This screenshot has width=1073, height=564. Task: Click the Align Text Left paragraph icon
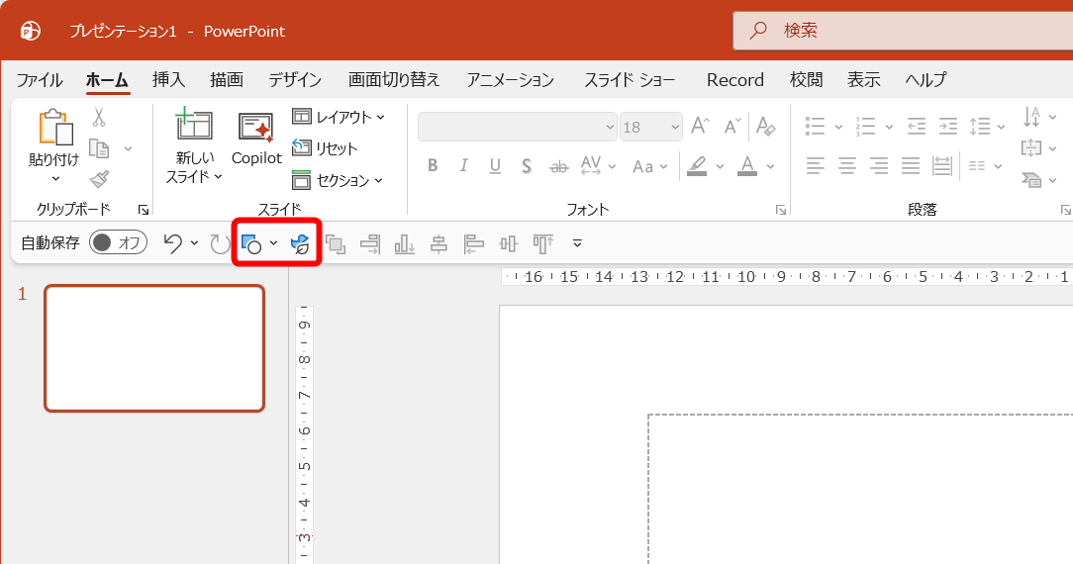[x=815, y=165]
